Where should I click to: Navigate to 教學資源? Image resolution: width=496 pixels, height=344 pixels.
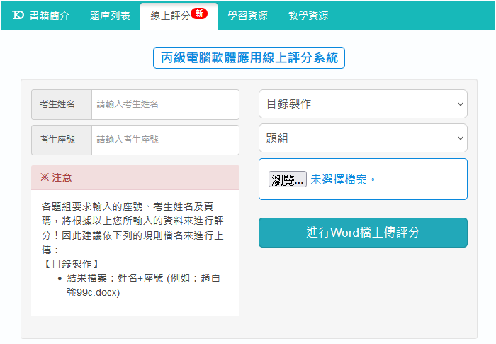coord(308,16)
